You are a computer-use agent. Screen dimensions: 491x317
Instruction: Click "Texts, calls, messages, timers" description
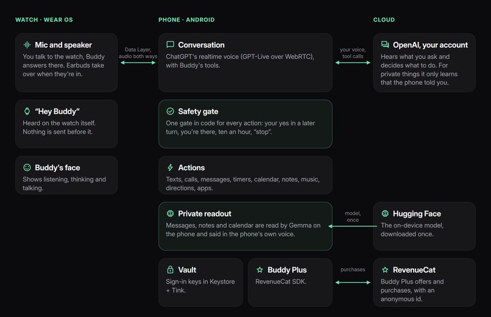pos(242,184)
